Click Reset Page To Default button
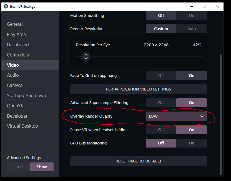This screenshot has height=181, width=231. (x=139, y=161)
